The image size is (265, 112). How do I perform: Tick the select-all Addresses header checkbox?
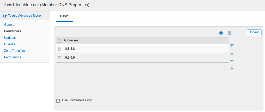[59, 41]
